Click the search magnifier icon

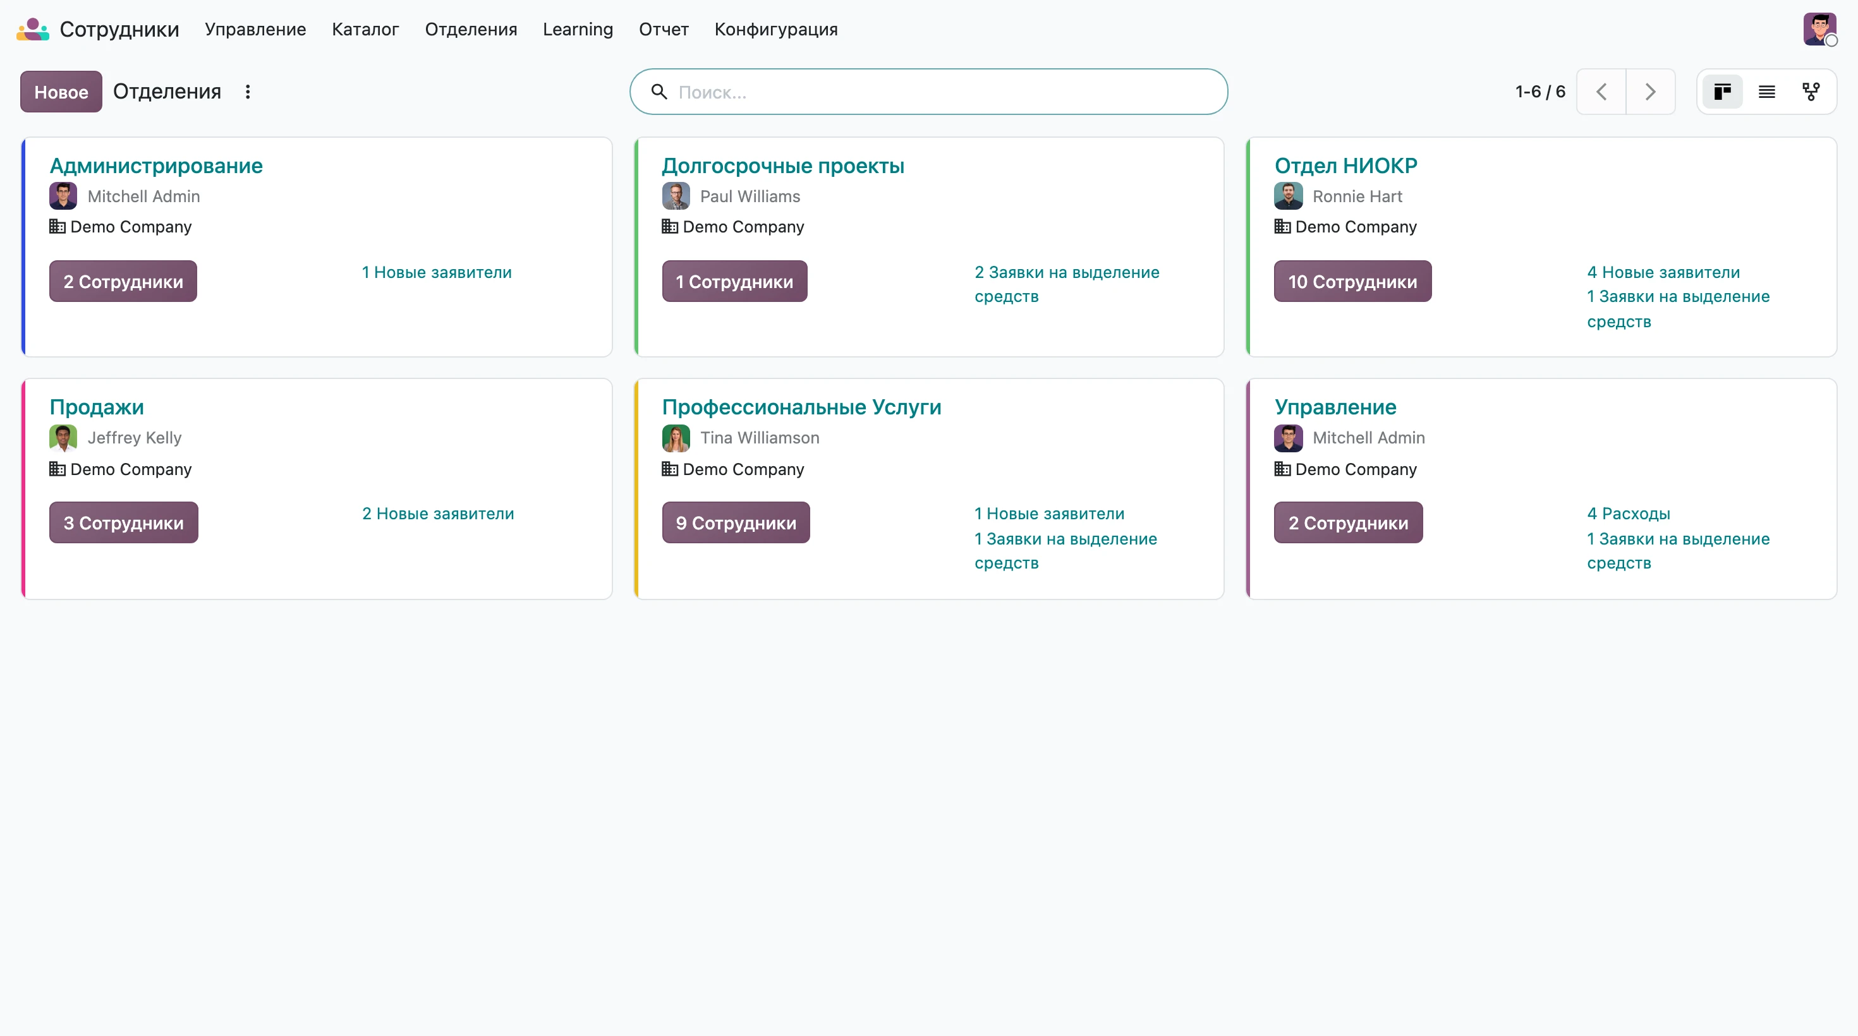659,92
